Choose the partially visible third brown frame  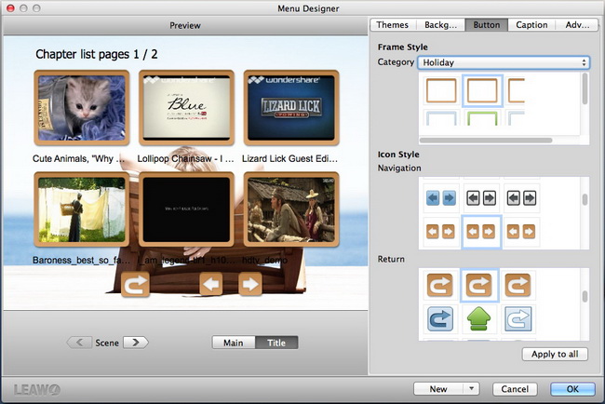coord(517,90)
